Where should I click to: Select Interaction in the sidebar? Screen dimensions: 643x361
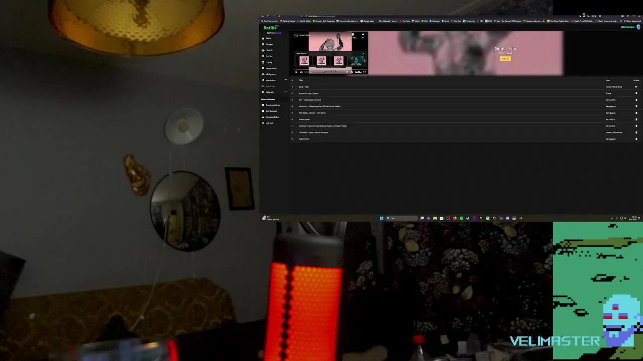point(269,80)
